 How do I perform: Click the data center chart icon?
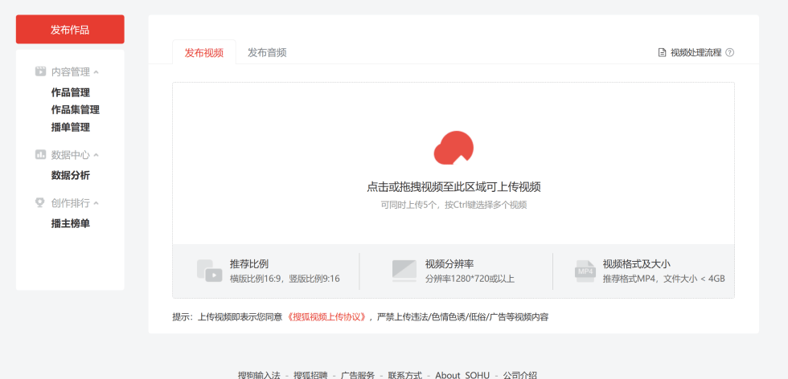click(40, 154)
